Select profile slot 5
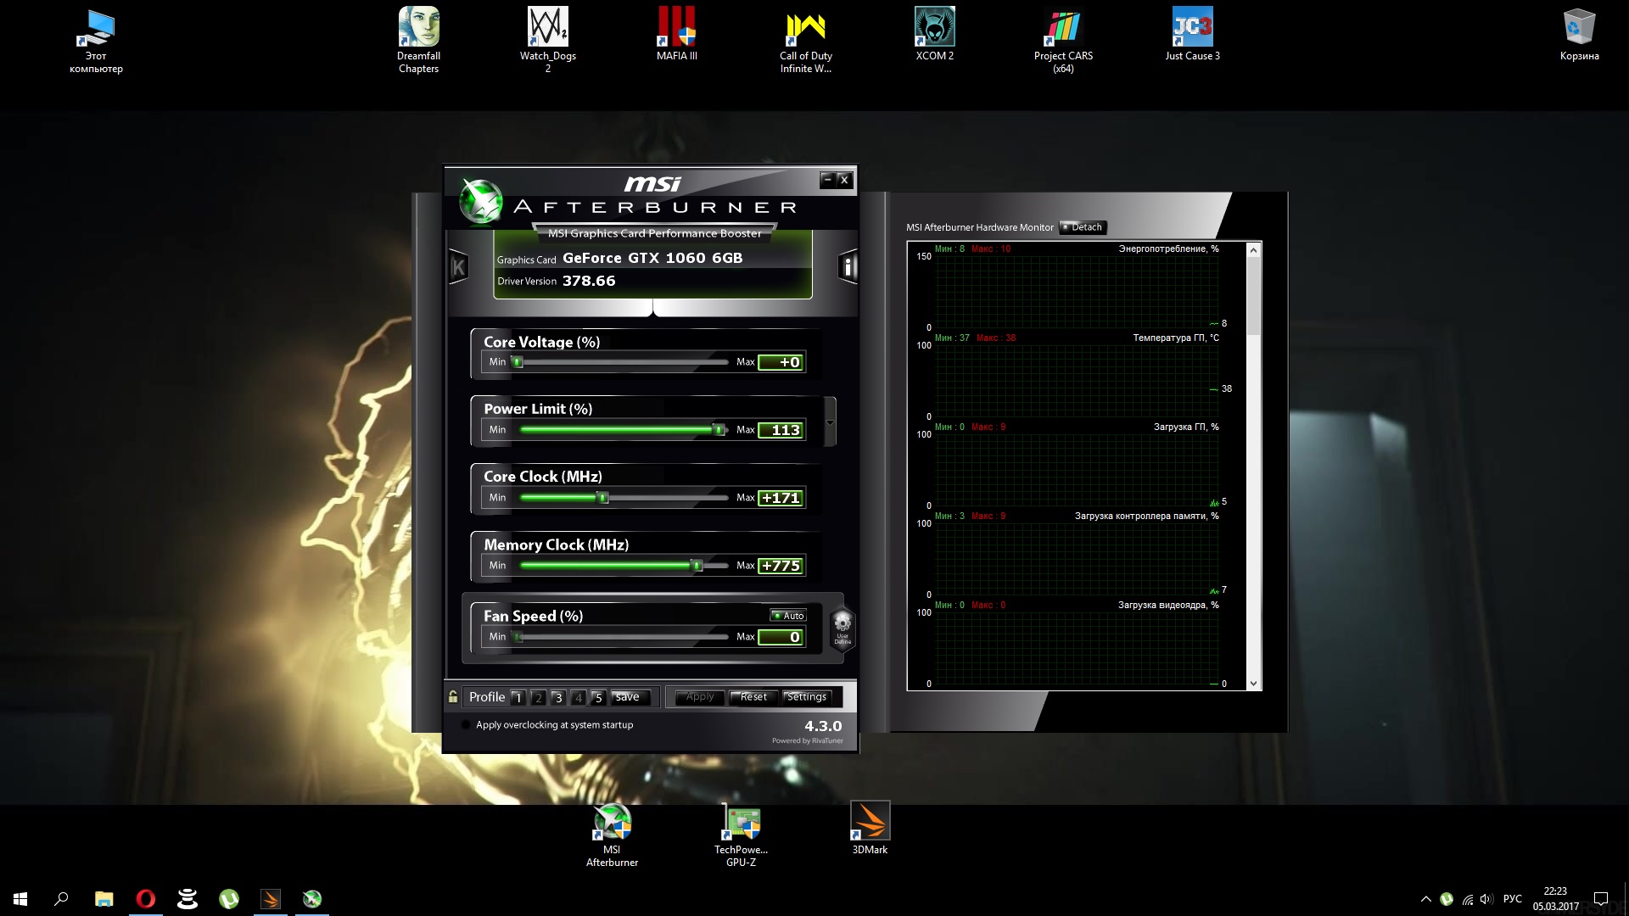This screenshot has height=916, width=1629. pos(598,698)
